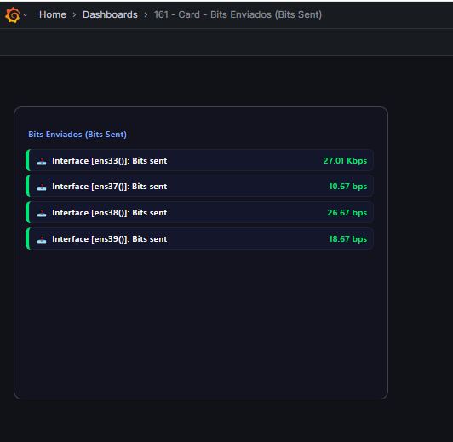This screenshot has height=442, width=453.
Task: Go to Home in the breadcrumb
Action: [x=53, y=14]
